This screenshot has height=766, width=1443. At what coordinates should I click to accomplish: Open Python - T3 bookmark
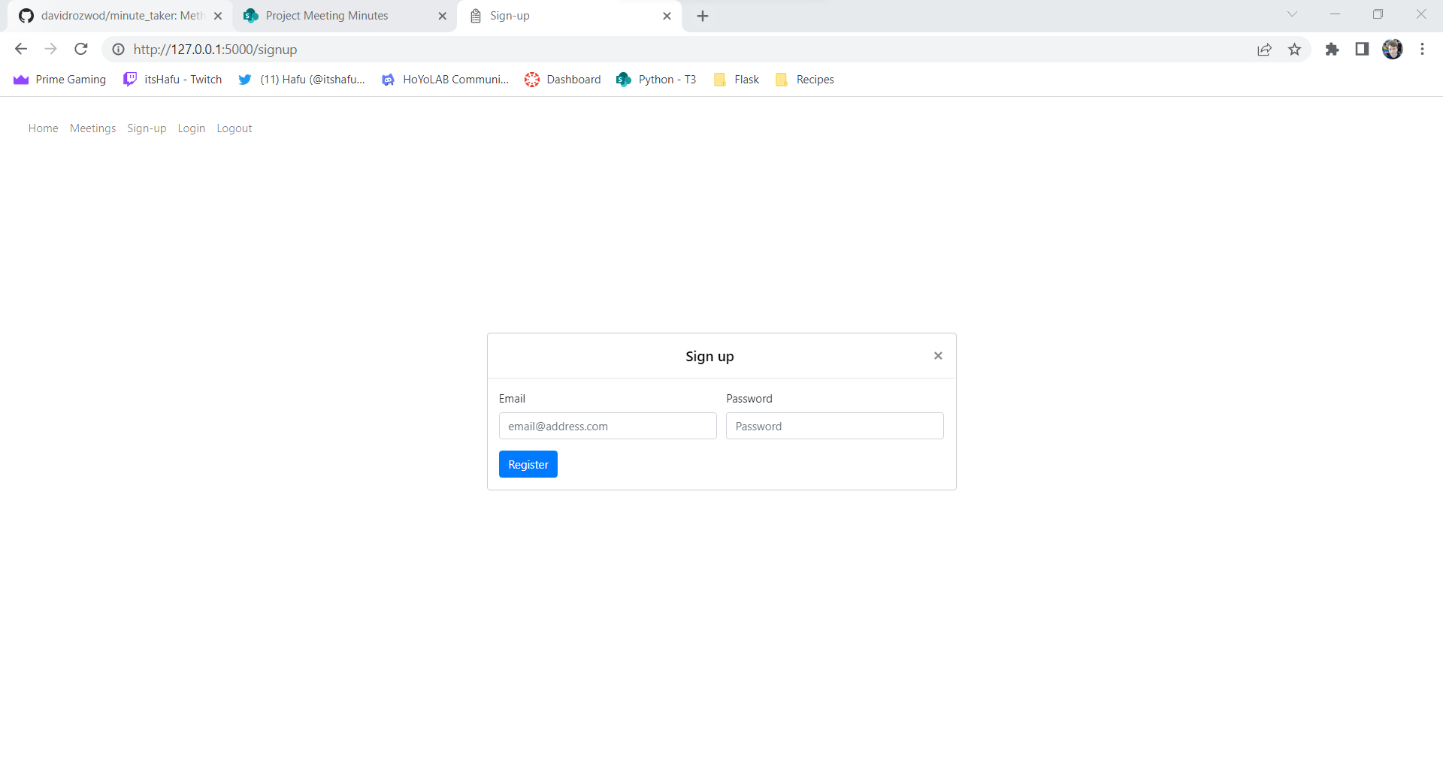coord(656,80)
